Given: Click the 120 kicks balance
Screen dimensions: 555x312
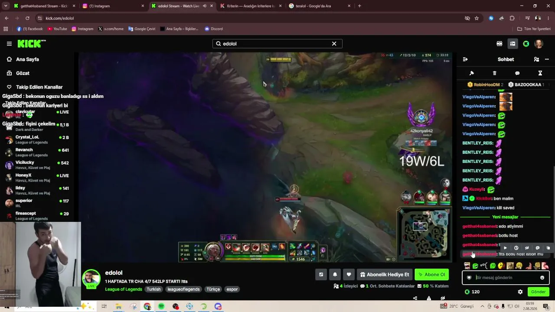Looking at the screenshot, I should 472,292.
